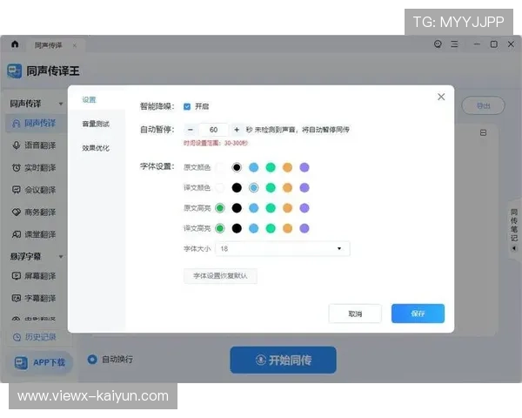Collapse the 同声传译 sidebar group
The height and width of the screenshot is (418, 522).
coord(61,104)
